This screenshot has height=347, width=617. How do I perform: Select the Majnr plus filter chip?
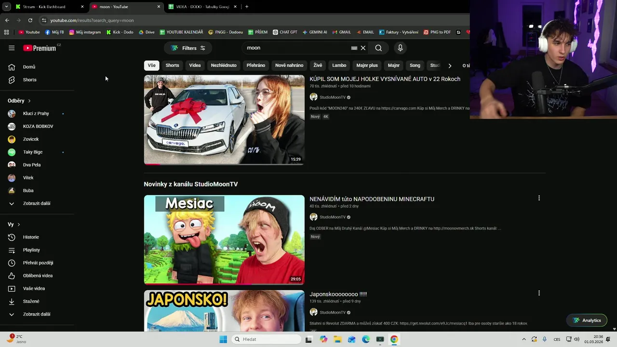tap(367, 65)
